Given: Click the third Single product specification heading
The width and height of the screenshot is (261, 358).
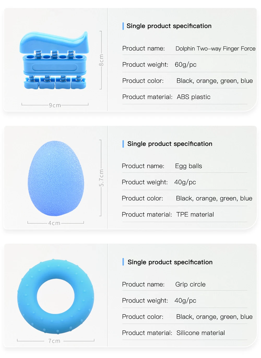Looking at the screenshot, I should (x=170, y=262).
